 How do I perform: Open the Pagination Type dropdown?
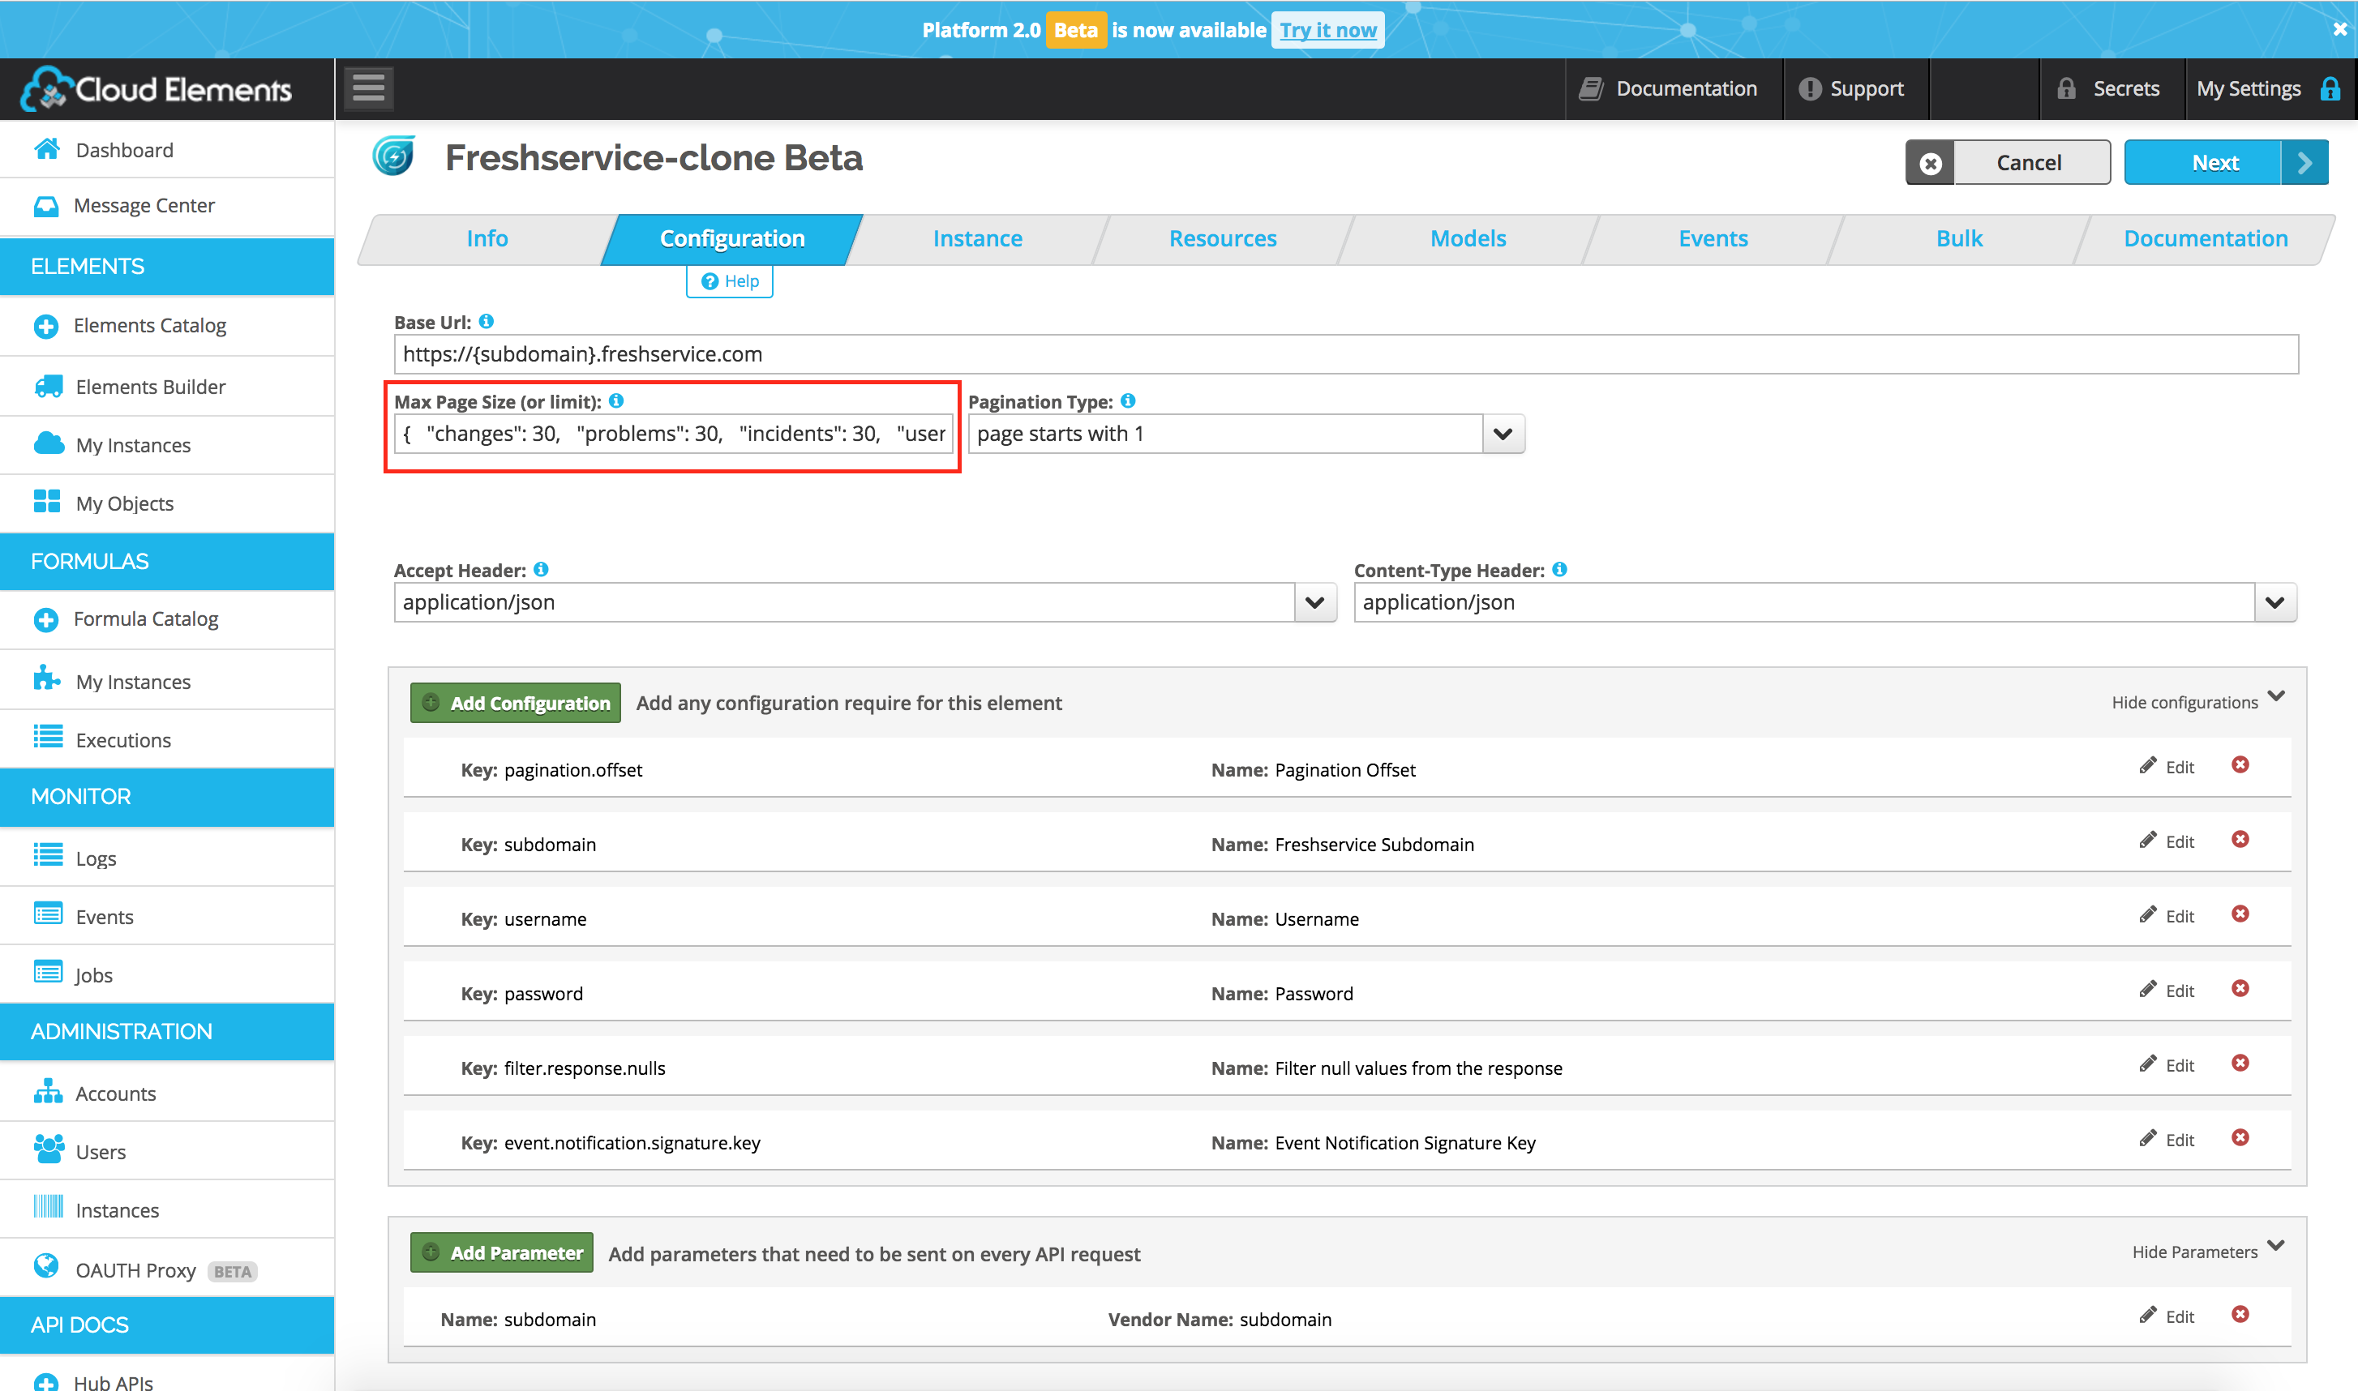point(1503,434)
